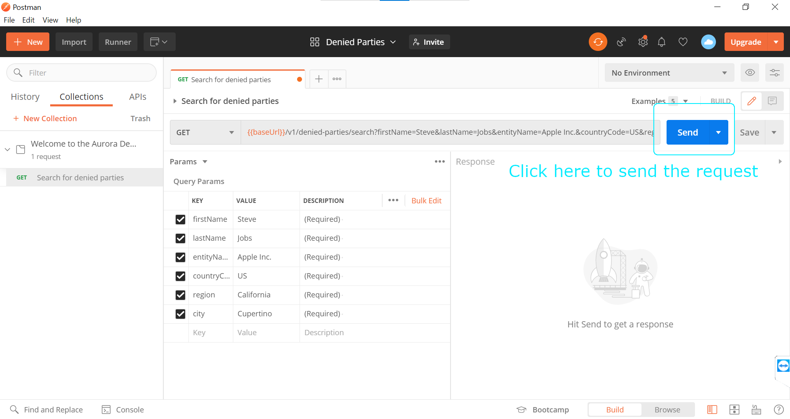Uncheck the entityName parameter checkbox
Image resolution: width=790 pixels, height=419 pixels.
180,257
